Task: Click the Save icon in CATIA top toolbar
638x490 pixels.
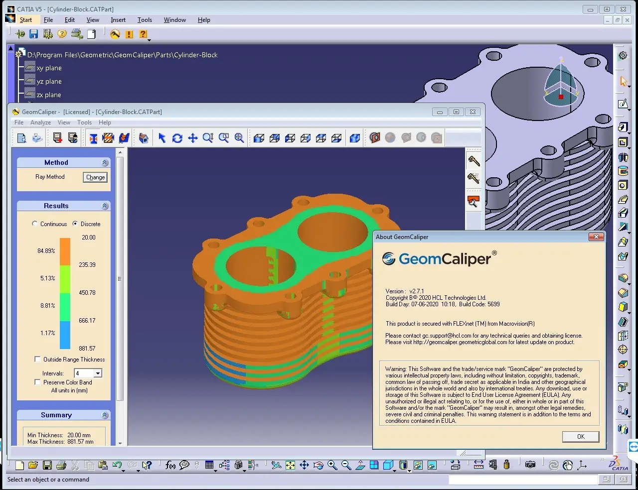Action: [x=33, y=34]
